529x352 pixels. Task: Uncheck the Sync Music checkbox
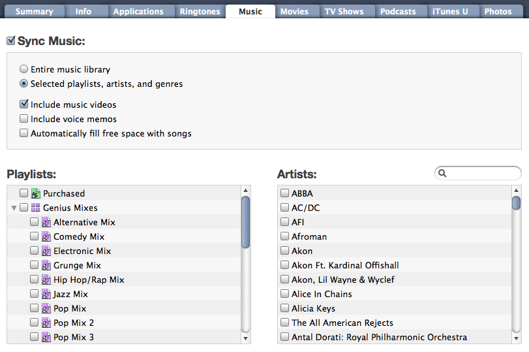tap(11, 40)
